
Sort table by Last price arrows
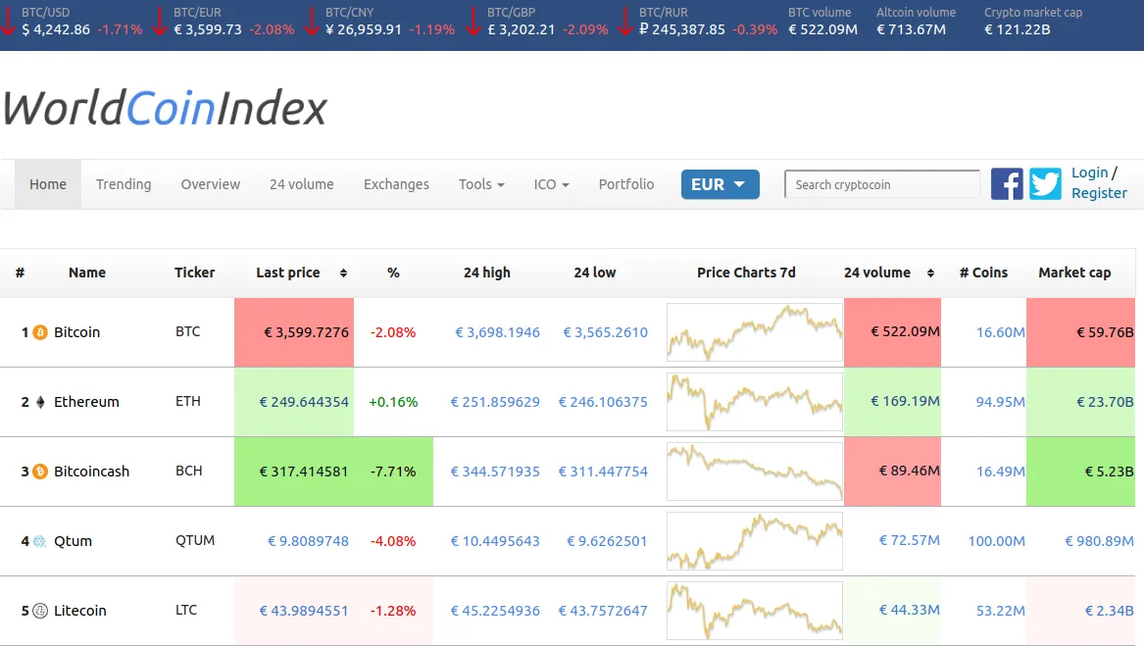click(344, 273)
